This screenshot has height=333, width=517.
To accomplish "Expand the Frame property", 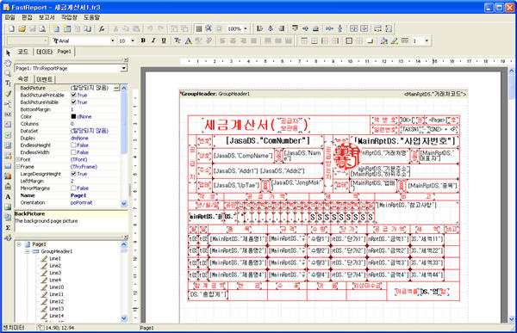I will [18, 167].
